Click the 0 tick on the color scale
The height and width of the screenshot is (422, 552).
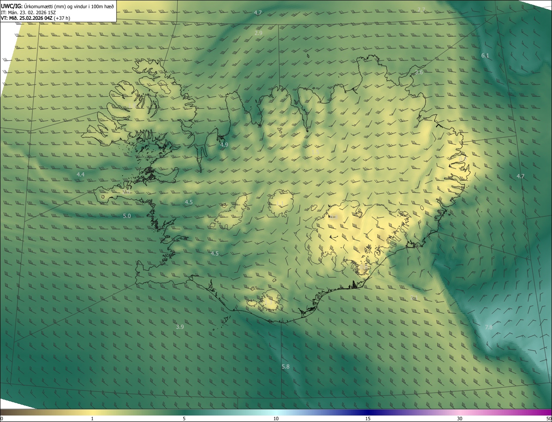(x=2, y=419)
